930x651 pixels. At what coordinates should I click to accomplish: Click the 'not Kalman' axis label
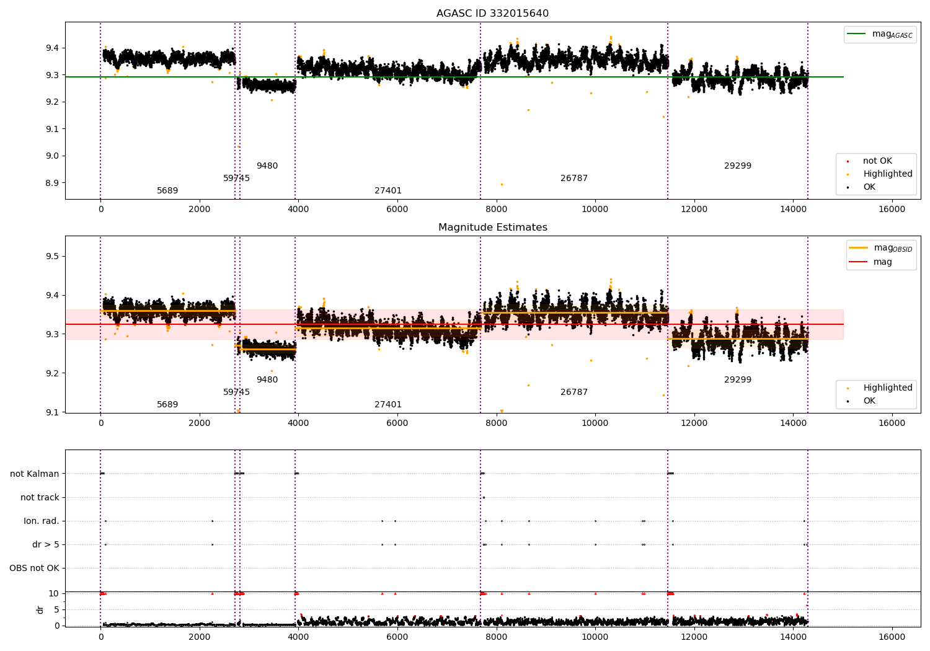[35, 474]
